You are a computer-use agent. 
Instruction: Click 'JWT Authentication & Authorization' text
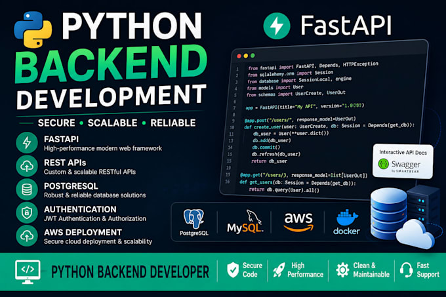click(95, 218)
